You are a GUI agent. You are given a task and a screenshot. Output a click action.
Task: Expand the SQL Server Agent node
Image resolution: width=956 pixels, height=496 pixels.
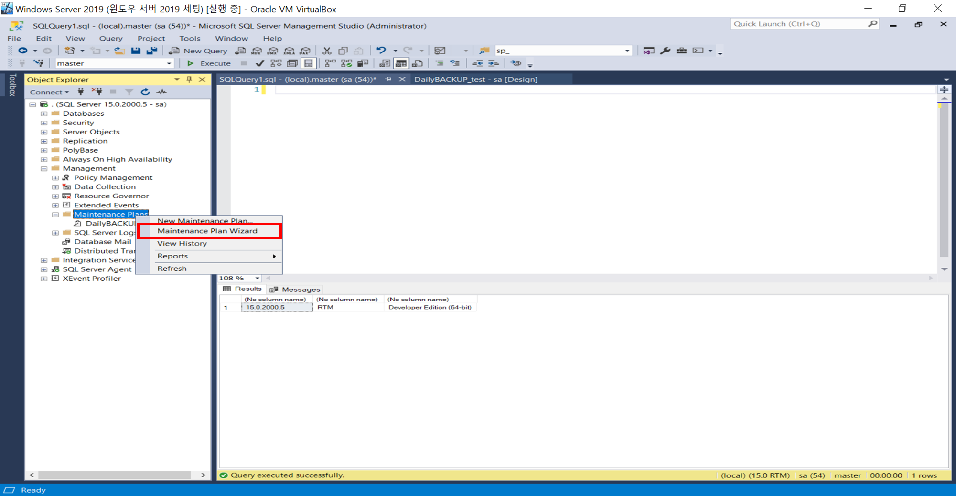[x=44, y=269]
